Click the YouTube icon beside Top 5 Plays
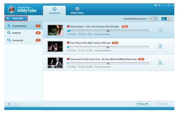180x133 pixels. [68, 43]
